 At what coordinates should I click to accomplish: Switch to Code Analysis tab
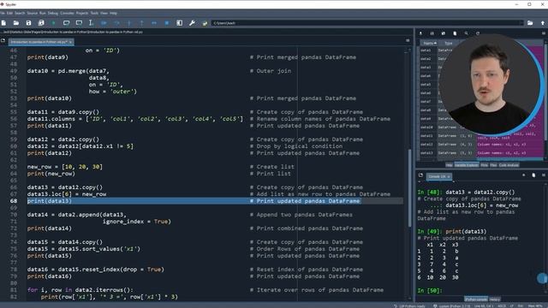coord(509,165)
